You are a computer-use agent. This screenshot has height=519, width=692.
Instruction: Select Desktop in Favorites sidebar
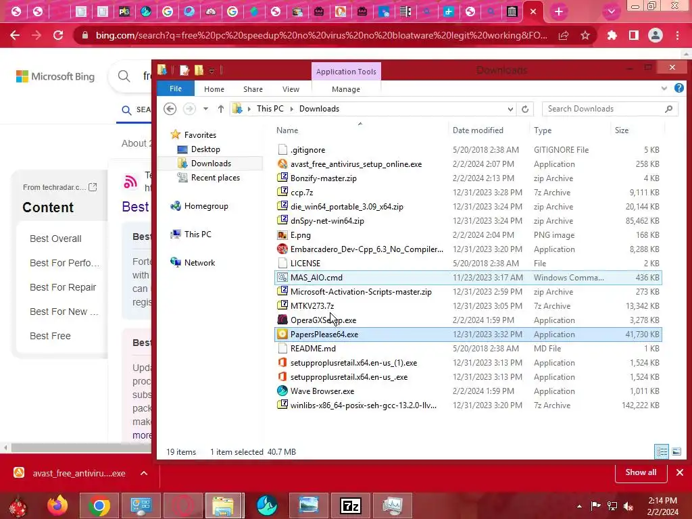coord(205,149)
